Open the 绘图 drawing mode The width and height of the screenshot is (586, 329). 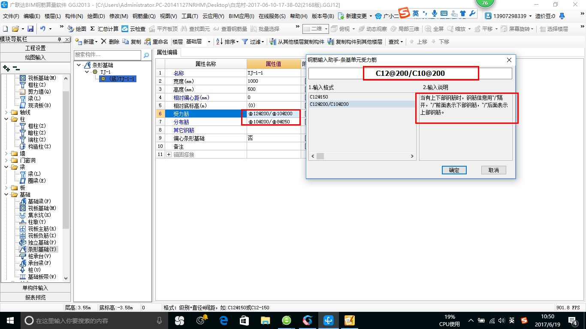[x=77, y=29]
